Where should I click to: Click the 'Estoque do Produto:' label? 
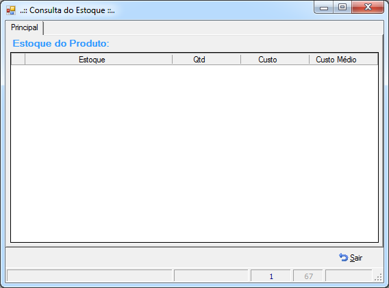(61, 43)
